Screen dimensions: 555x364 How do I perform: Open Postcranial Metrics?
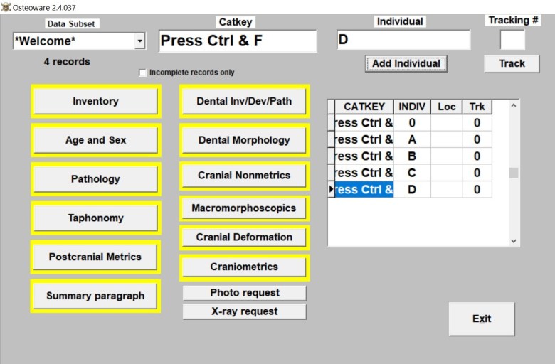point(95,257)
